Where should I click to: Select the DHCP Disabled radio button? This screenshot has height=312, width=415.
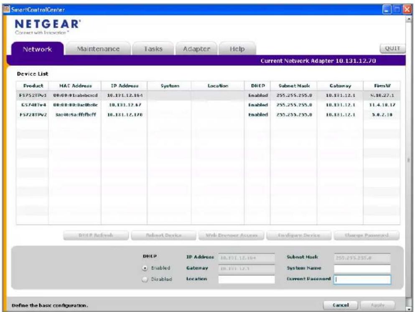pyautogui.click(x=145, y=279)
